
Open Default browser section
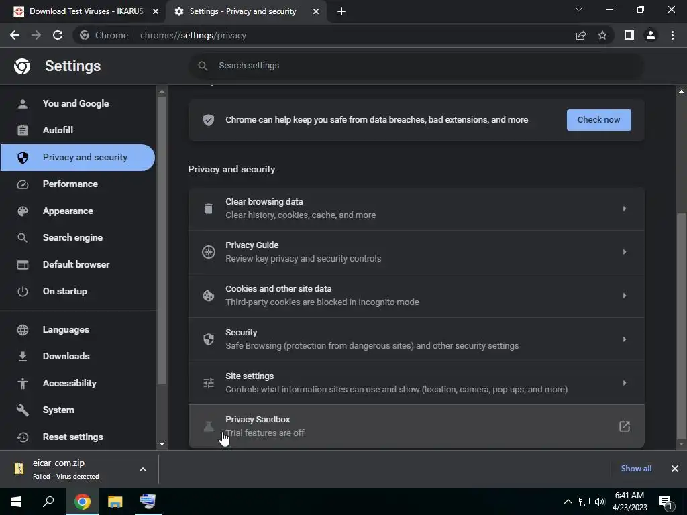pyautogui.click(x=78, y=264)
